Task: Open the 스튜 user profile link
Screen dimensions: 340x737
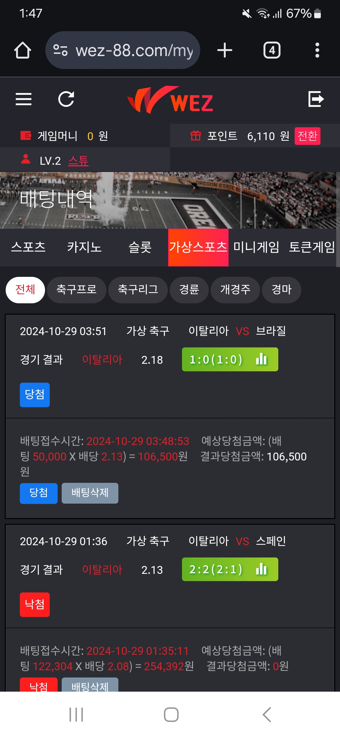Action: click(78, 161)
